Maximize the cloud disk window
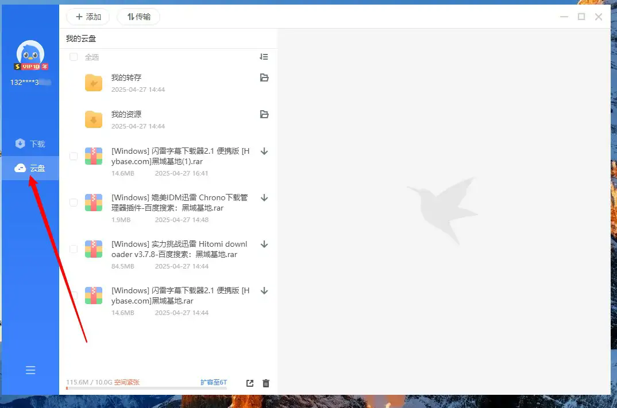617x408 pixels. coord(581,17)
